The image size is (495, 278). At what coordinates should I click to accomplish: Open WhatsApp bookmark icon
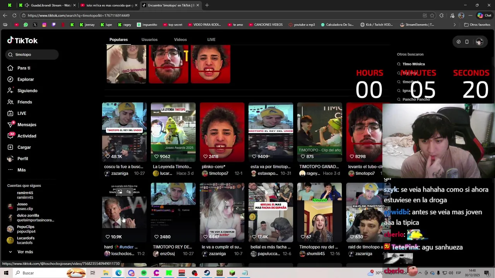(26, 25)
